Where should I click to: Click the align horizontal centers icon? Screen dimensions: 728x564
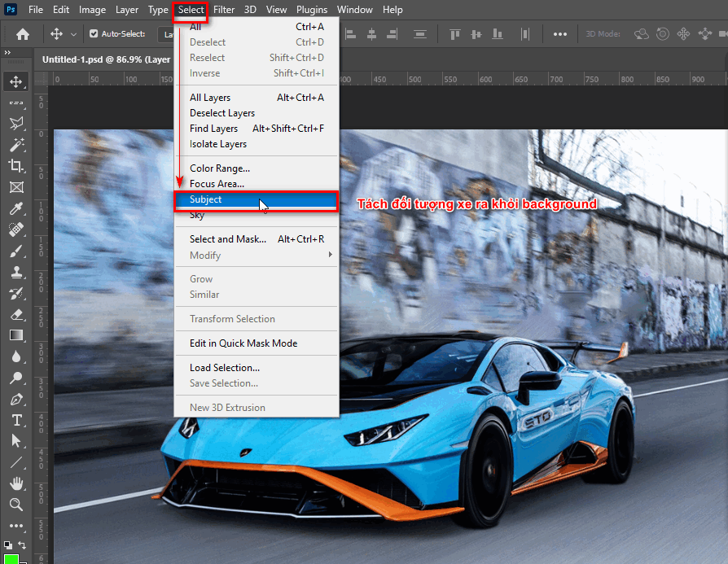click(x=371, y=33)
